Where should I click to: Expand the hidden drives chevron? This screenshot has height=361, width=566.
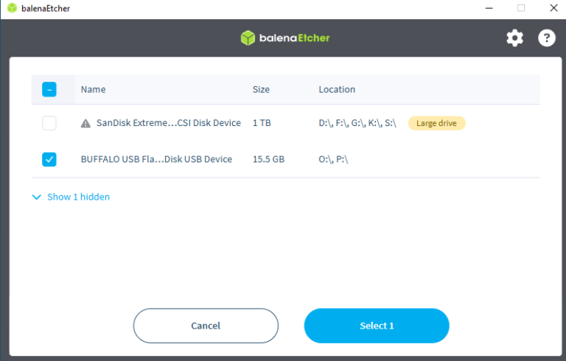[x=36, y=197]
